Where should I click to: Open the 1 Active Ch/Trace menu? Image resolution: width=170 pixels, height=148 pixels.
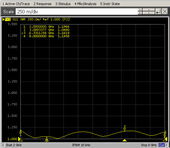click(x=16, y=4)
